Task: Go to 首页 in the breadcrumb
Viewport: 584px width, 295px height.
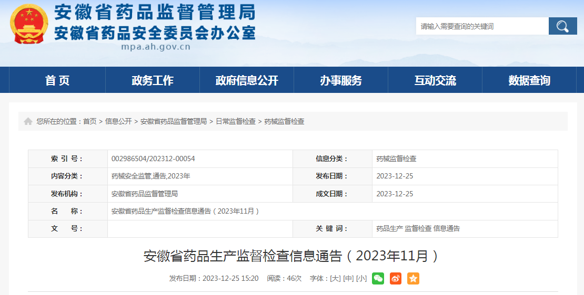Action: 89,121
